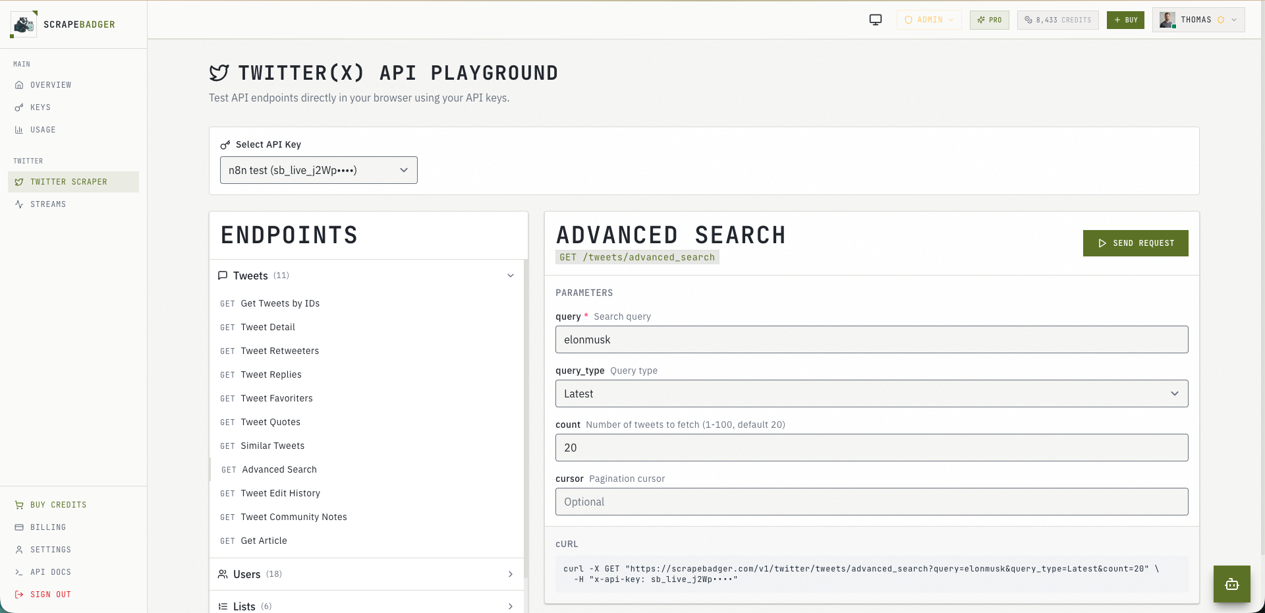
Task: Click the cursor pagination input field
Action: pyautogui.click(x=871, y=502)
